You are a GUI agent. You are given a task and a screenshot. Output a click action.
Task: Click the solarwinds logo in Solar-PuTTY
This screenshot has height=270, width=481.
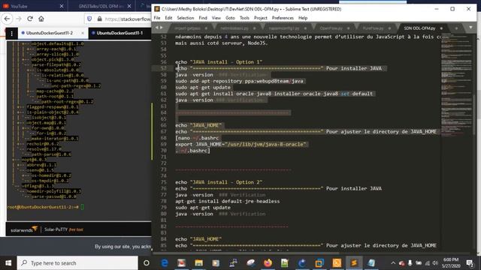(24, 229)
